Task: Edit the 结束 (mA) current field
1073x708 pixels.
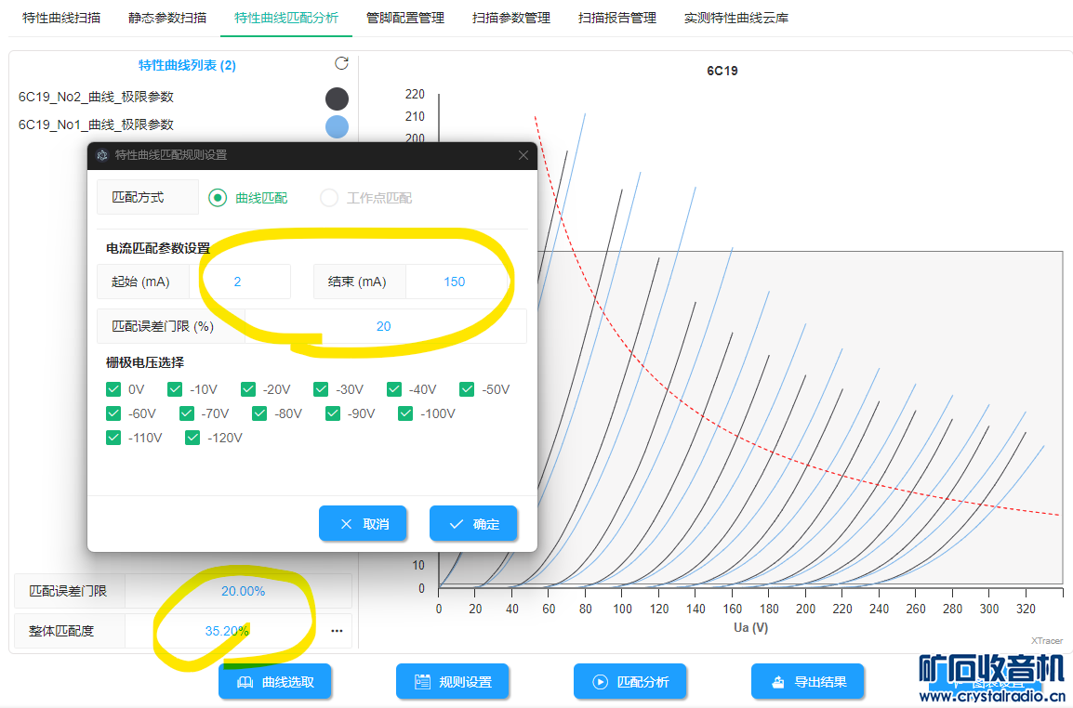Action: [455, 282]
